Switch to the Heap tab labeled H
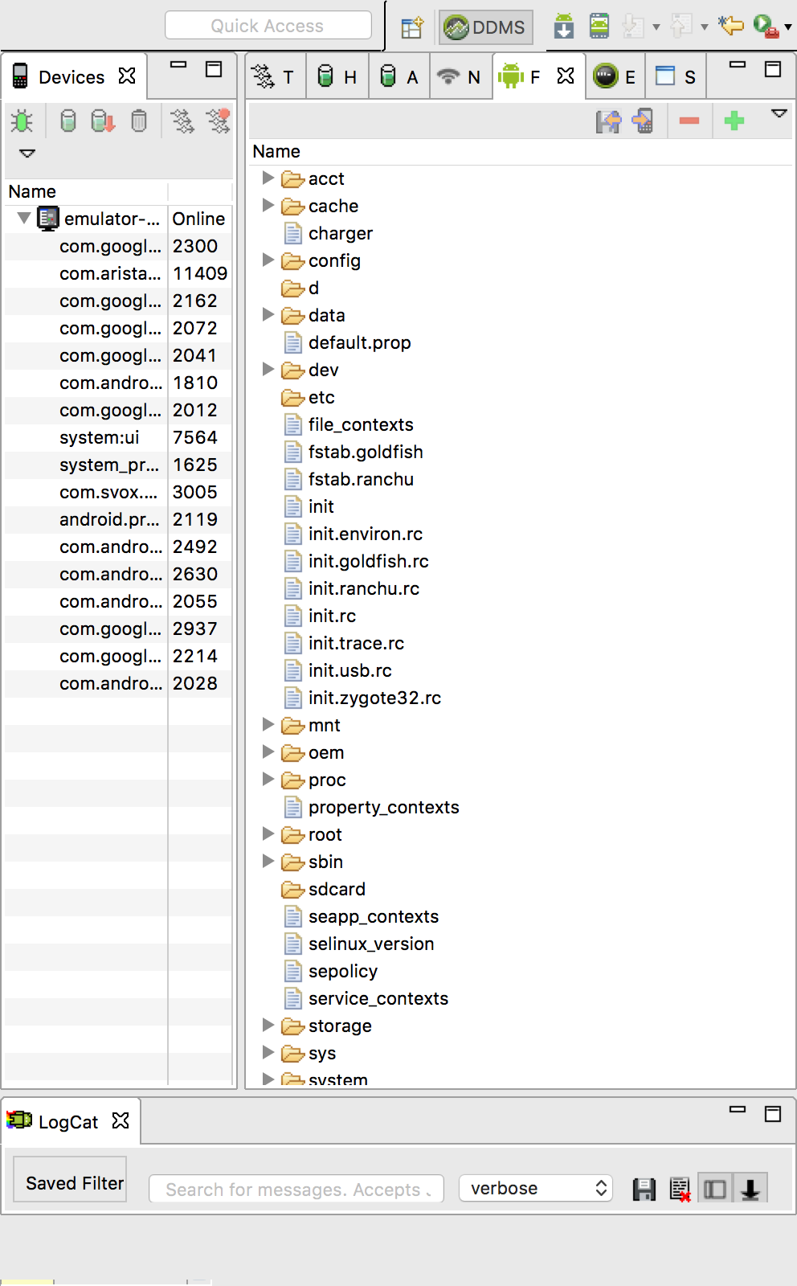 point(337,77)
